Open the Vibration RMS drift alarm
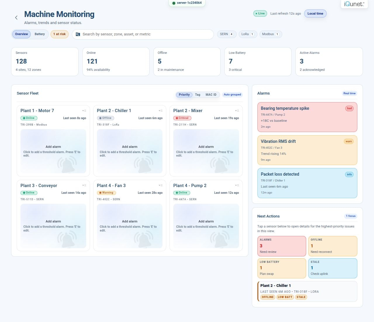The image size is (374, 322). click(307, 150)
